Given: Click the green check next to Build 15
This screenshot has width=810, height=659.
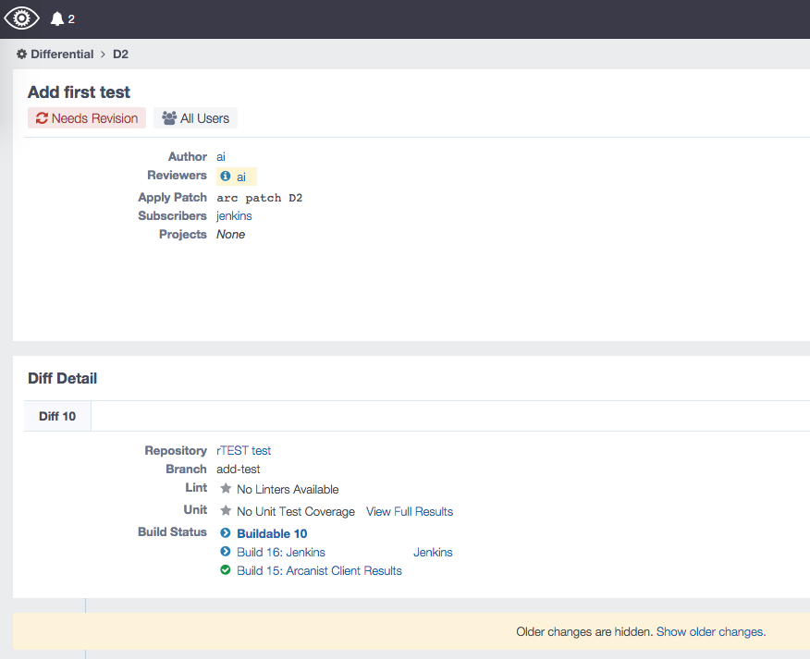Looking at the screenshot, I should 226,570.
